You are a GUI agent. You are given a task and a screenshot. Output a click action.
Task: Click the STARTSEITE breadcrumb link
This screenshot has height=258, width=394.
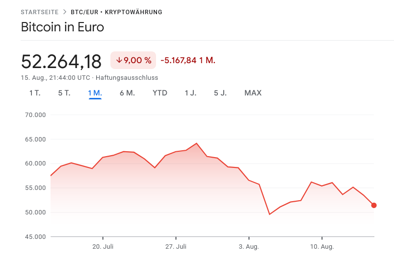(x=40, y=12)
